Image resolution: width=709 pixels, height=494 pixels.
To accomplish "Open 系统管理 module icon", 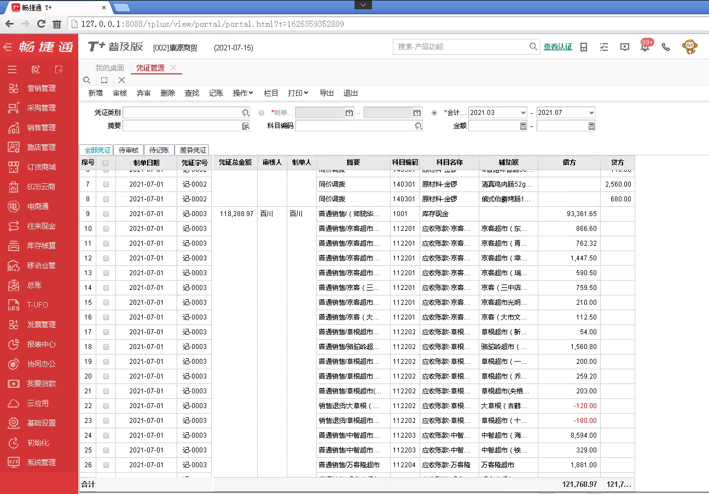I will click(x=14, y=462).
